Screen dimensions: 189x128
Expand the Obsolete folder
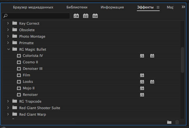pos(8,30)
